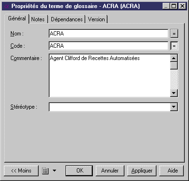This screenshot has height=181, width=189.
Task: Click the Commentaire scrollbar up arrow
Action: (174, 58)
